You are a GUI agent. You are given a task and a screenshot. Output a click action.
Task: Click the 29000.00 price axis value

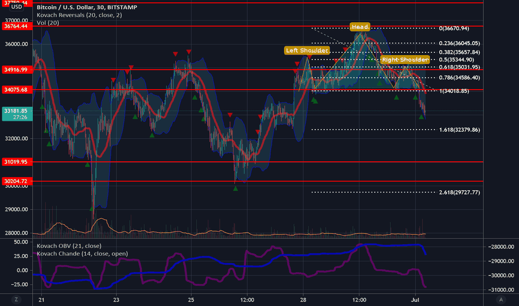click(17, 209)
